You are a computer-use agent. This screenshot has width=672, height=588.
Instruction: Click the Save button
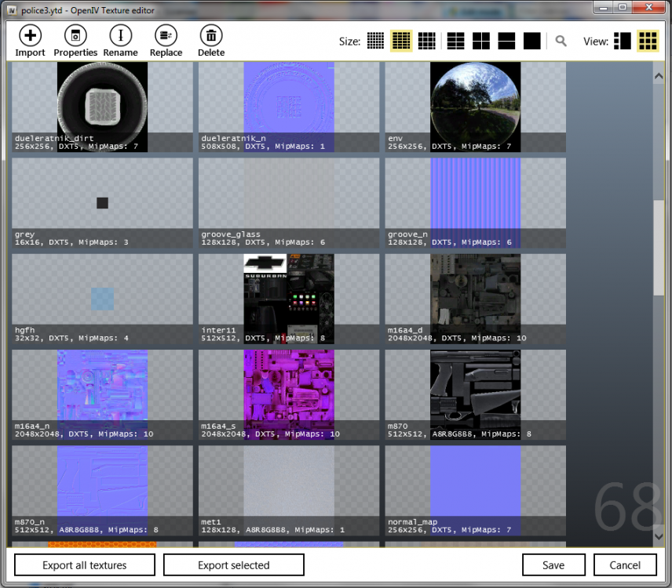[553, 565]
